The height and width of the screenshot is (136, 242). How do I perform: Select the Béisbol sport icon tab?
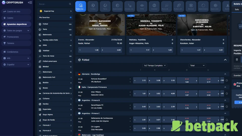pyautogui.click(x=191, y=6)
